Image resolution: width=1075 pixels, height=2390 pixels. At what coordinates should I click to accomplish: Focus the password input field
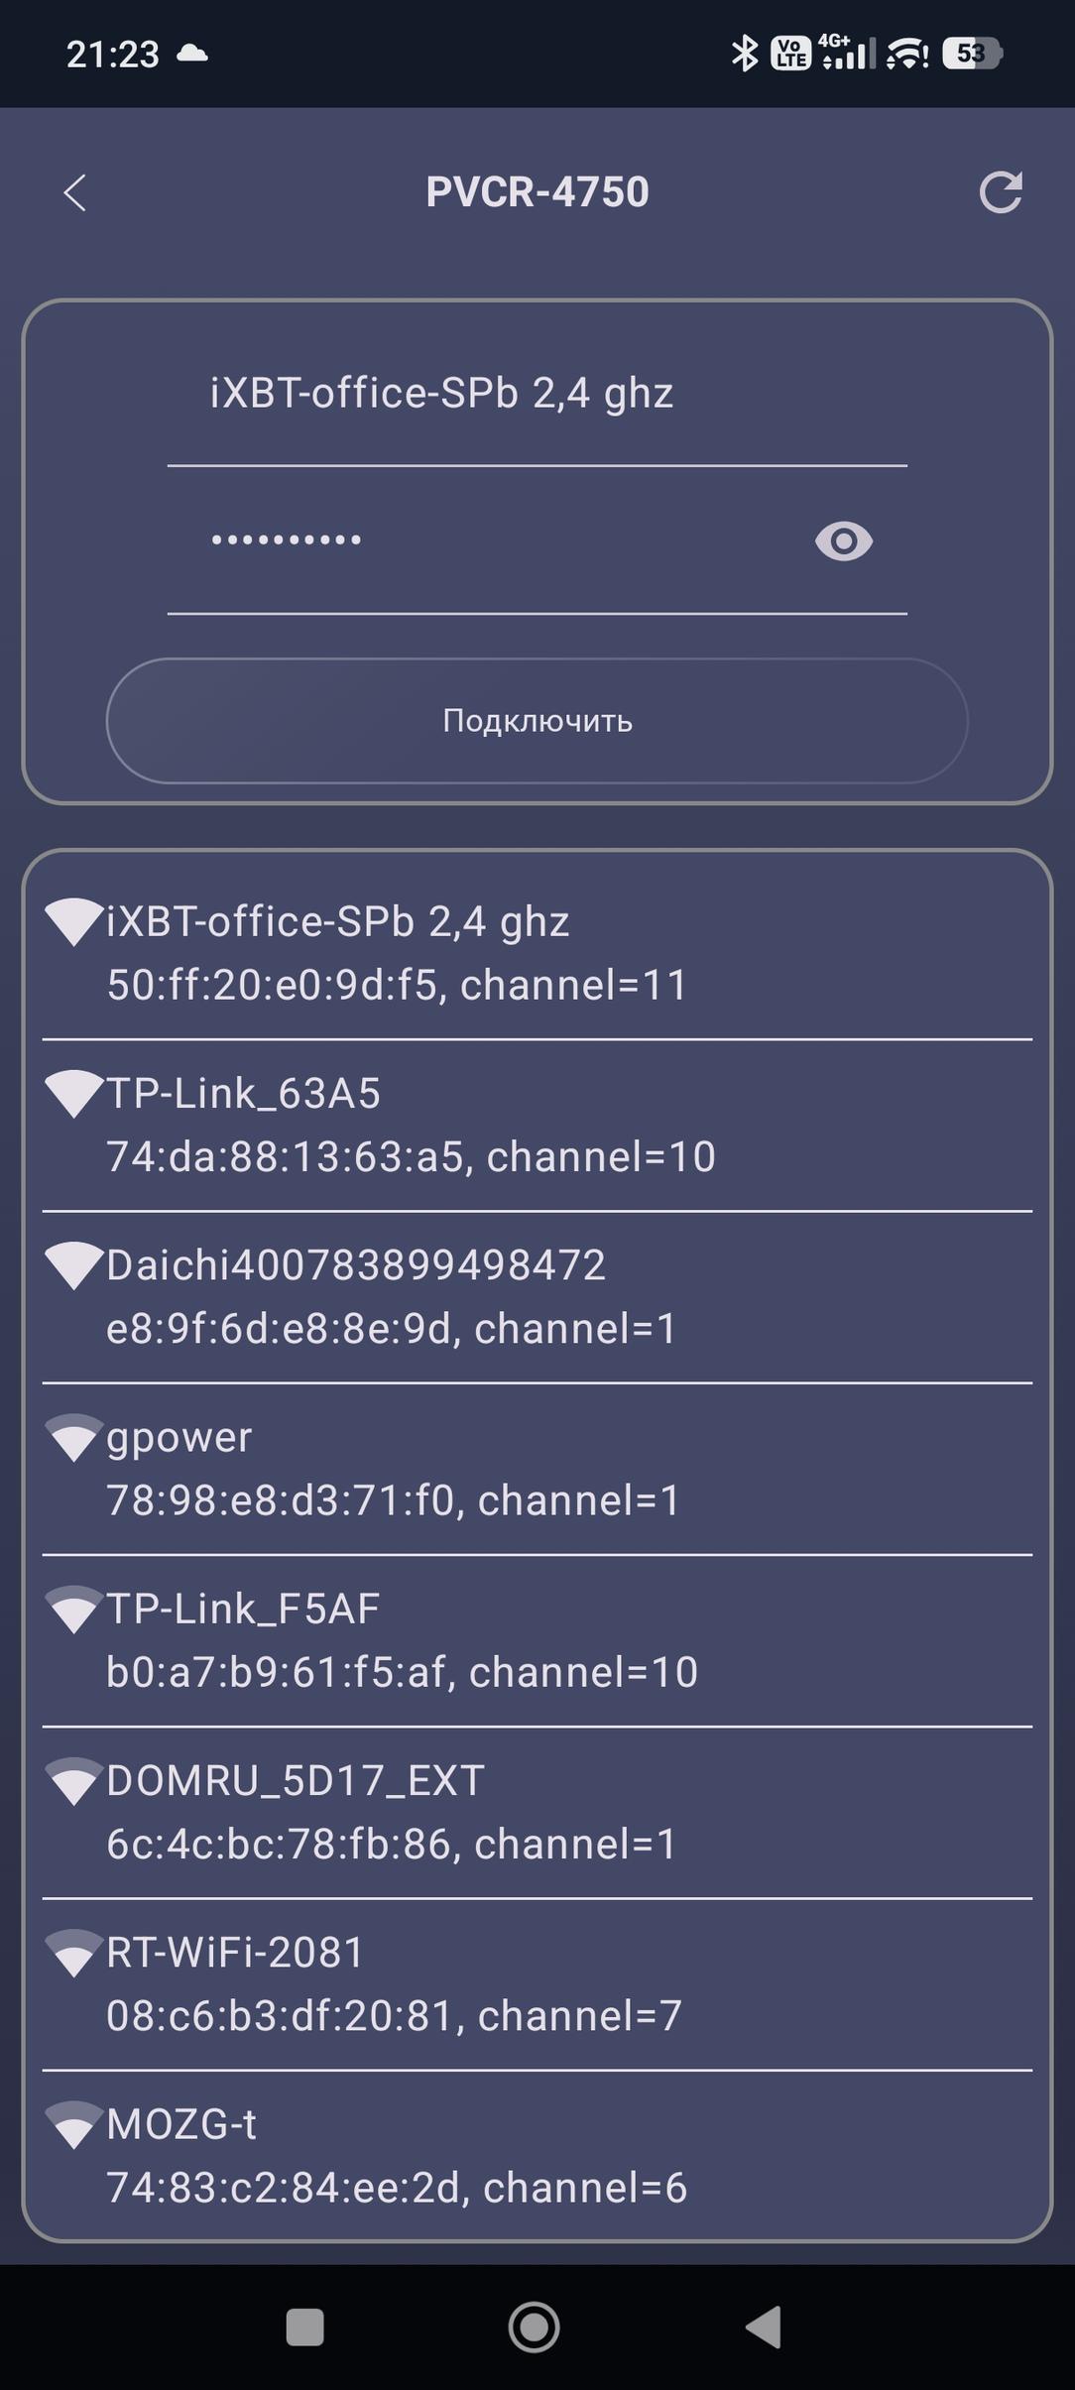(486, 540)
